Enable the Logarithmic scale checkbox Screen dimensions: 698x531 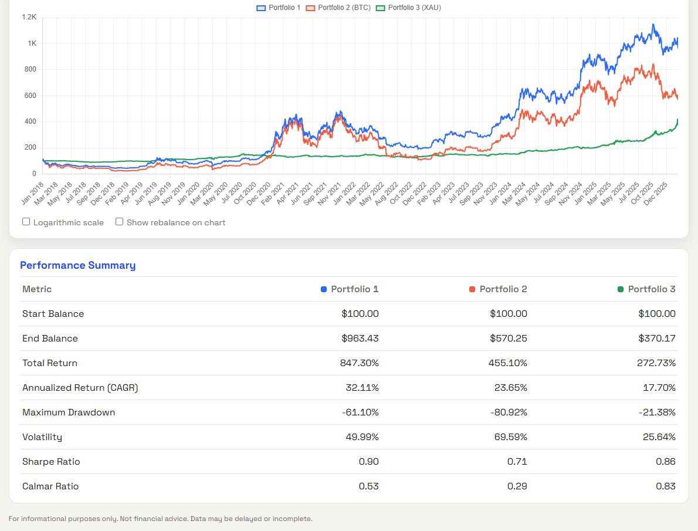tap(26, 222)
